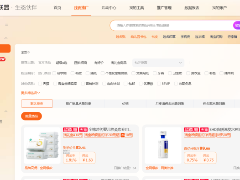Sort by 月支出佣金从高到低
The width and height of the screenshot is (240, 180).
point(170,104)
